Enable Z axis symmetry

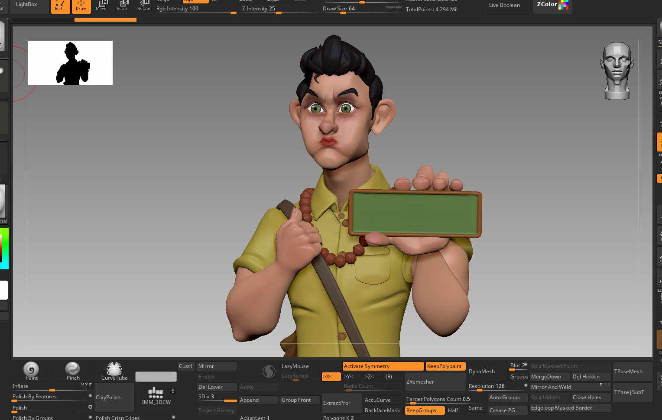pyautogui.click(x=373, y=377)
